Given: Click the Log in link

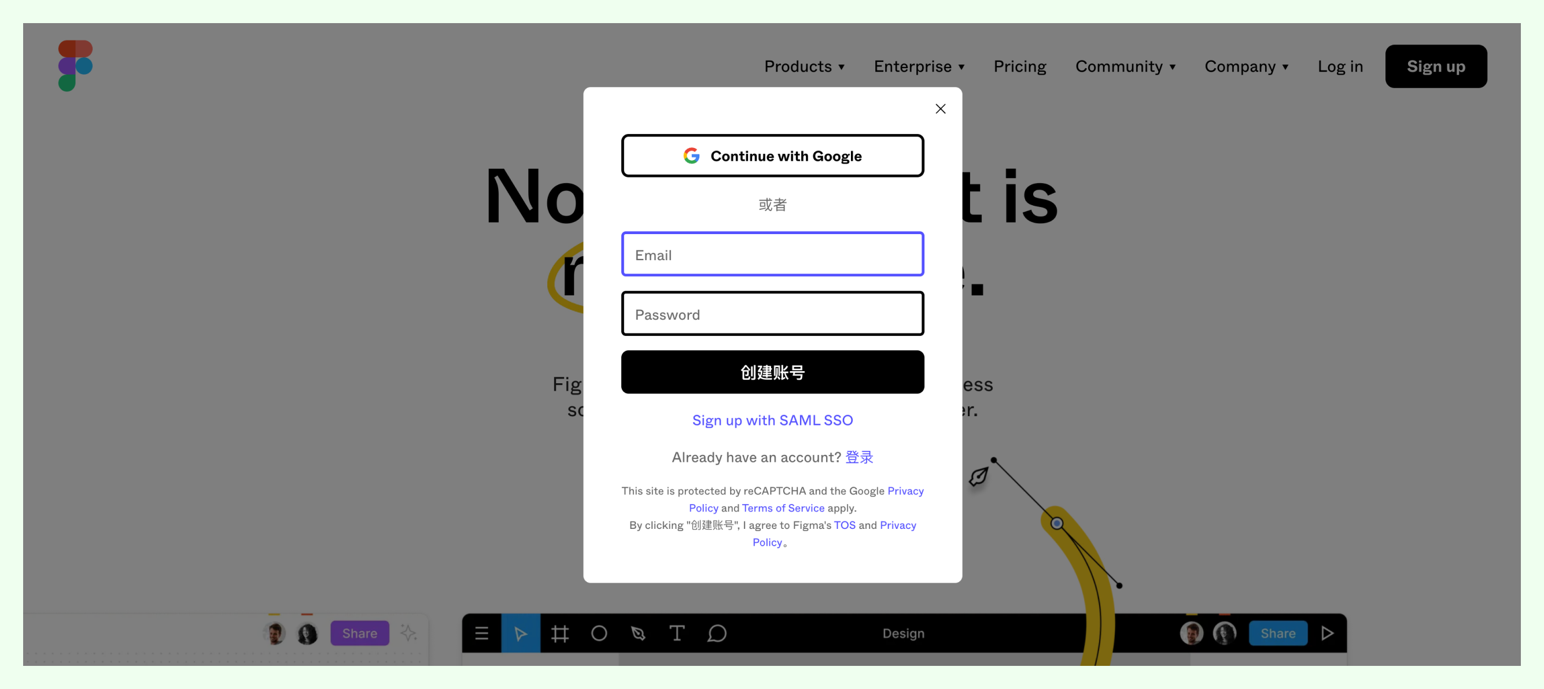Looking at the screenshot, I should [1340, 66].
